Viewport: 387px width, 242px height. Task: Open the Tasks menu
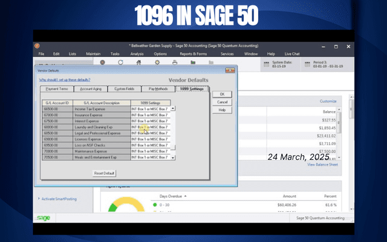(115, 54)
